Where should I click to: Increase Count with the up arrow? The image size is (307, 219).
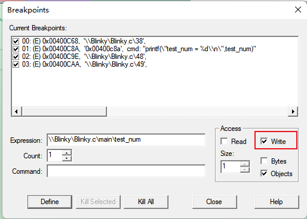(67, 152)
